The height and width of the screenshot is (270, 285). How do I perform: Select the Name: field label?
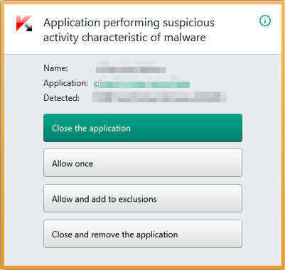click(55, 68)
